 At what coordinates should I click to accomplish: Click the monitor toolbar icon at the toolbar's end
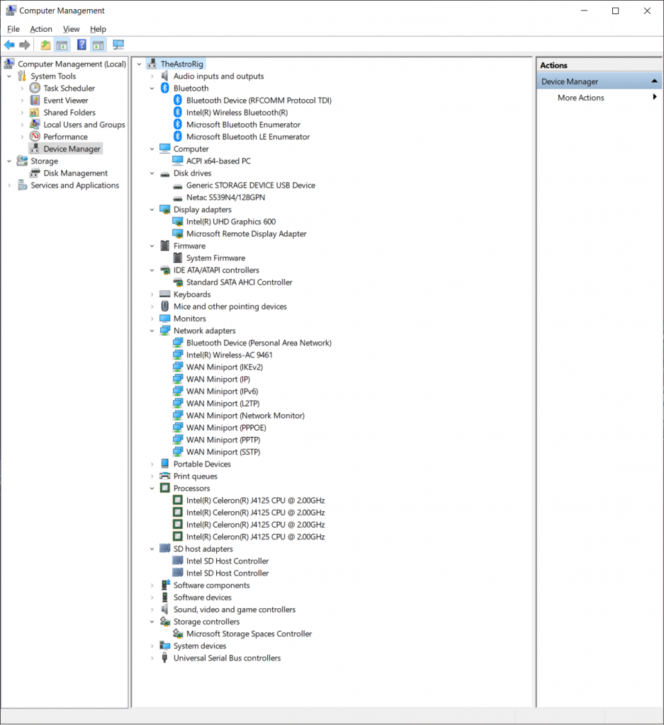118,45
